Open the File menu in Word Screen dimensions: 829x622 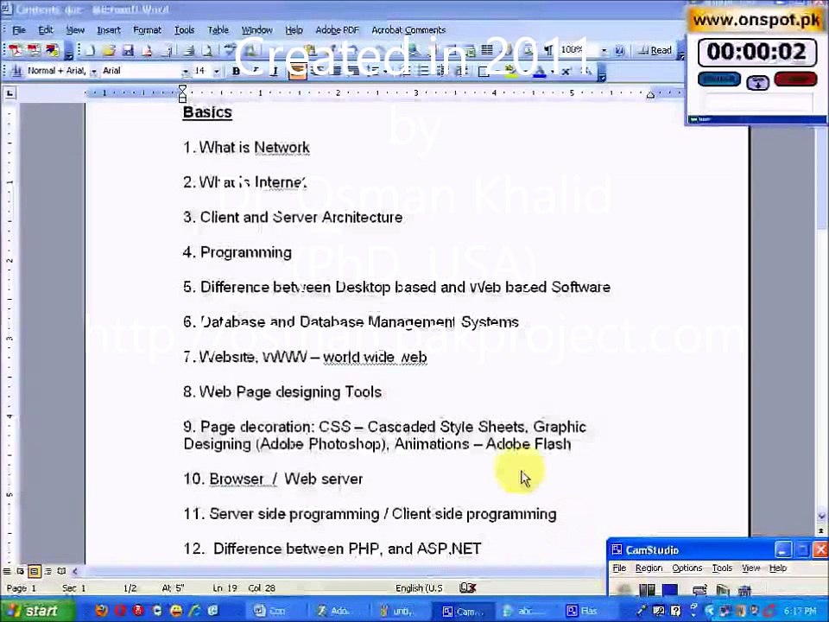click(x=18, y=30)
